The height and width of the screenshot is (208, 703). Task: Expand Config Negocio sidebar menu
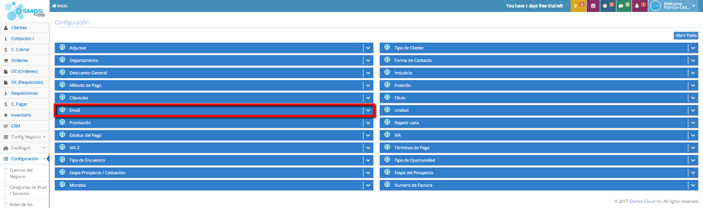coord(25,137)
